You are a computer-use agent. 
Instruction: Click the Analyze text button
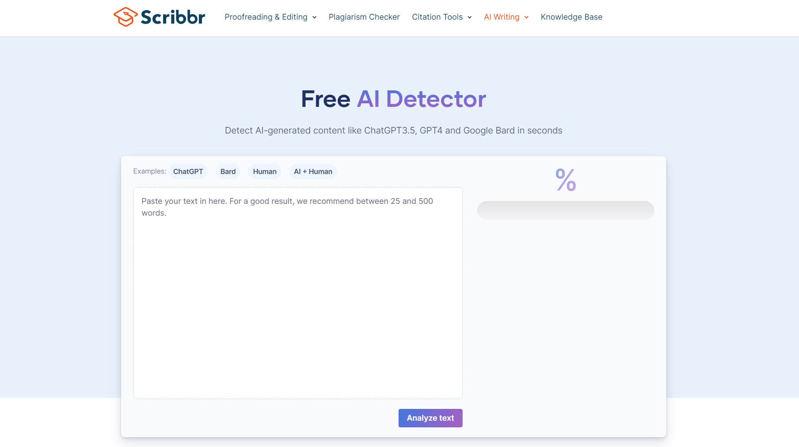(x=430, y=418)
